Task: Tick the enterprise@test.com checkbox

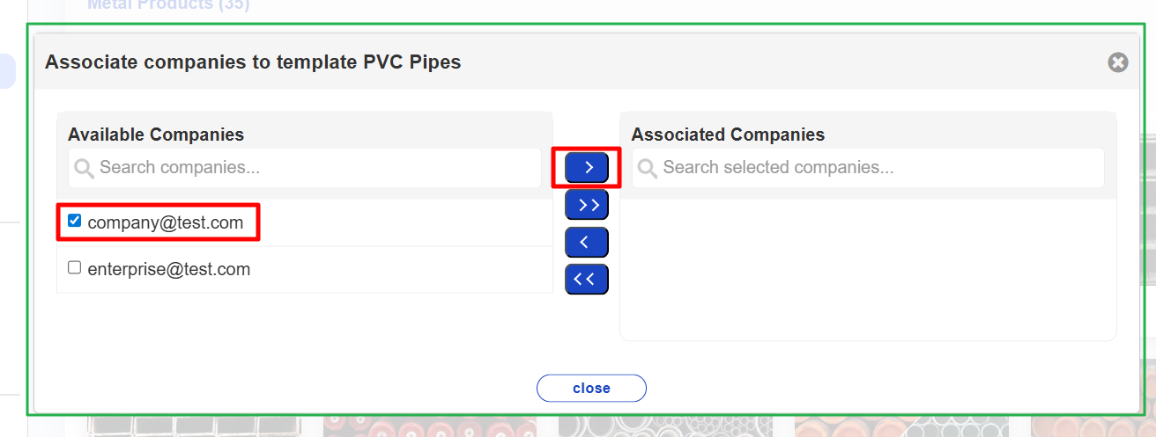Action: click(x=75, y=268)
